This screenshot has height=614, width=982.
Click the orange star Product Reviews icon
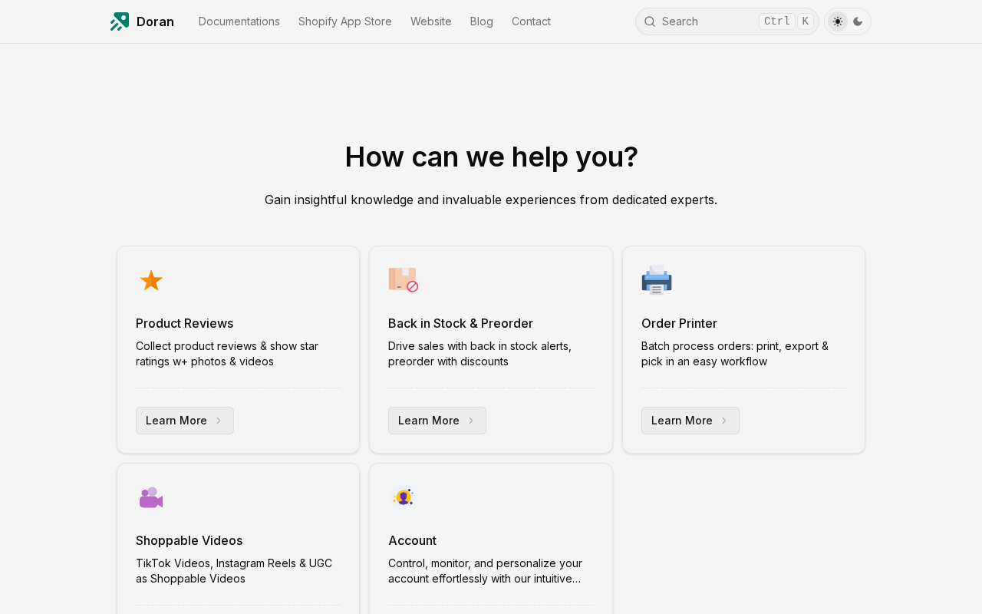tap(151, 281)
